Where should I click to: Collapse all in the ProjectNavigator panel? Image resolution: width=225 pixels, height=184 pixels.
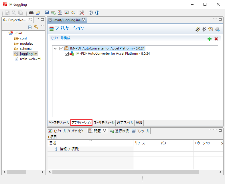(30, 27)
